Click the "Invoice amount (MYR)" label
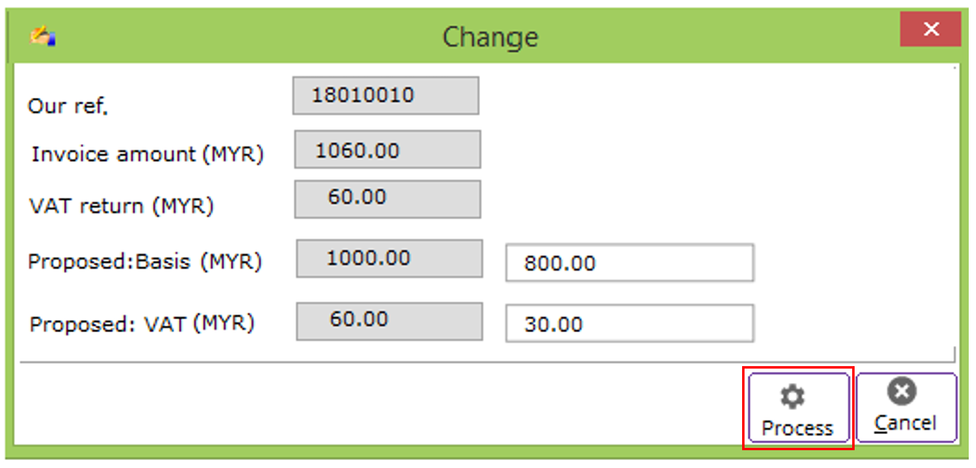This screenshot has height=468, width=976. coord(147,154)
